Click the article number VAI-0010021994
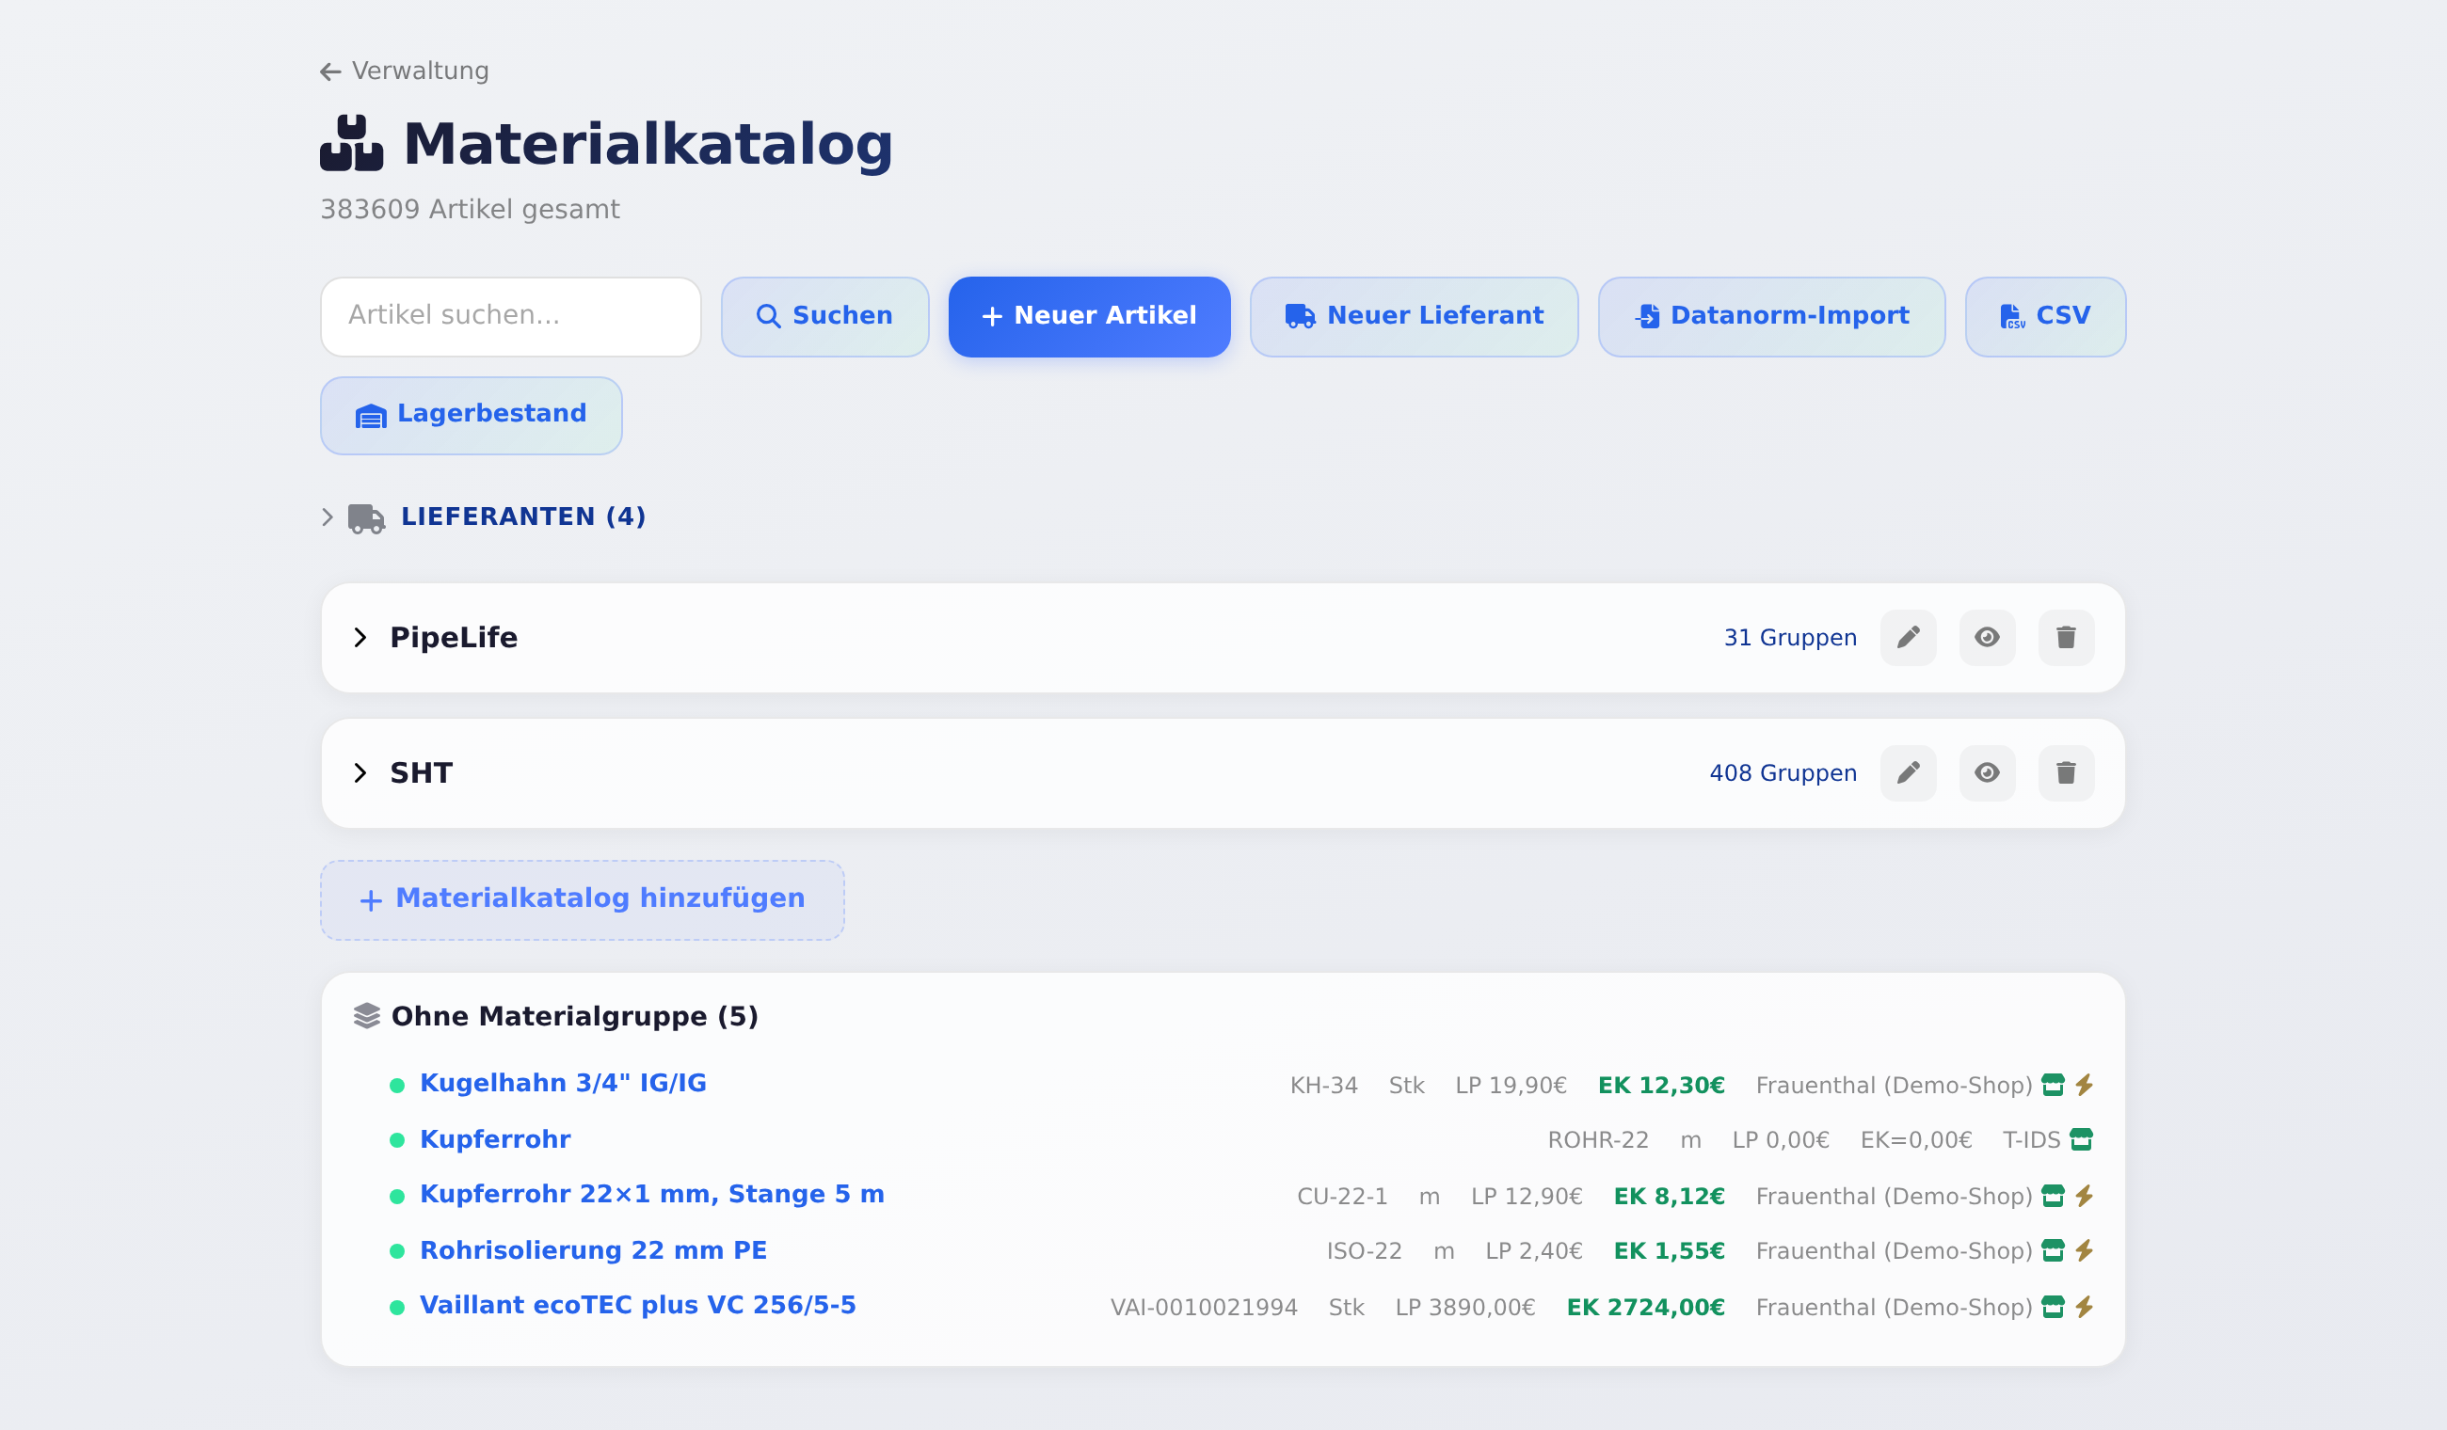Screen dimensions: 2447x1430 1204,1308
